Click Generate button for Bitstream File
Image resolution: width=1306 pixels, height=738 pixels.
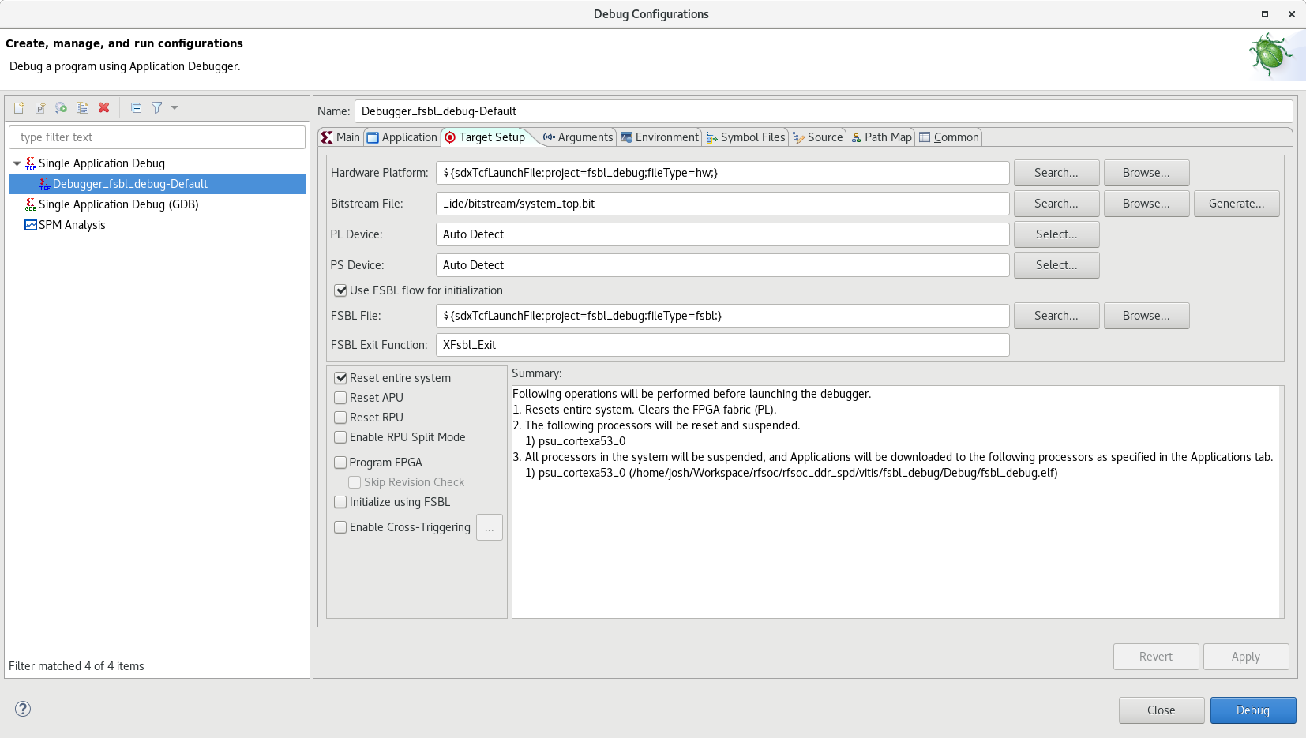tap(1236, 204)
